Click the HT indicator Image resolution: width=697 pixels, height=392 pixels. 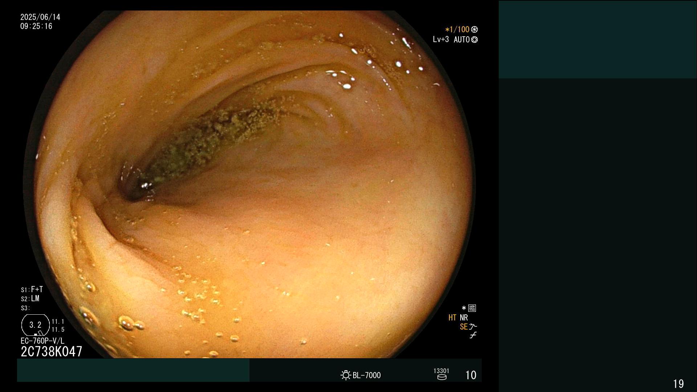pos(452,318)
